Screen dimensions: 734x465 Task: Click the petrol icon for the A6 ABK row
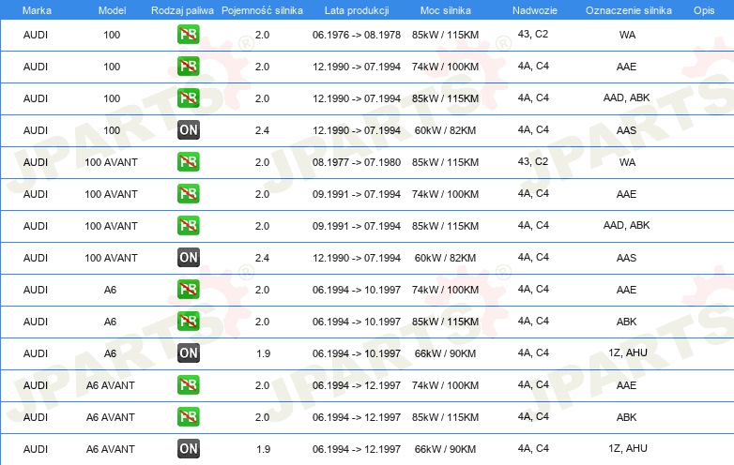coord(188,321)
